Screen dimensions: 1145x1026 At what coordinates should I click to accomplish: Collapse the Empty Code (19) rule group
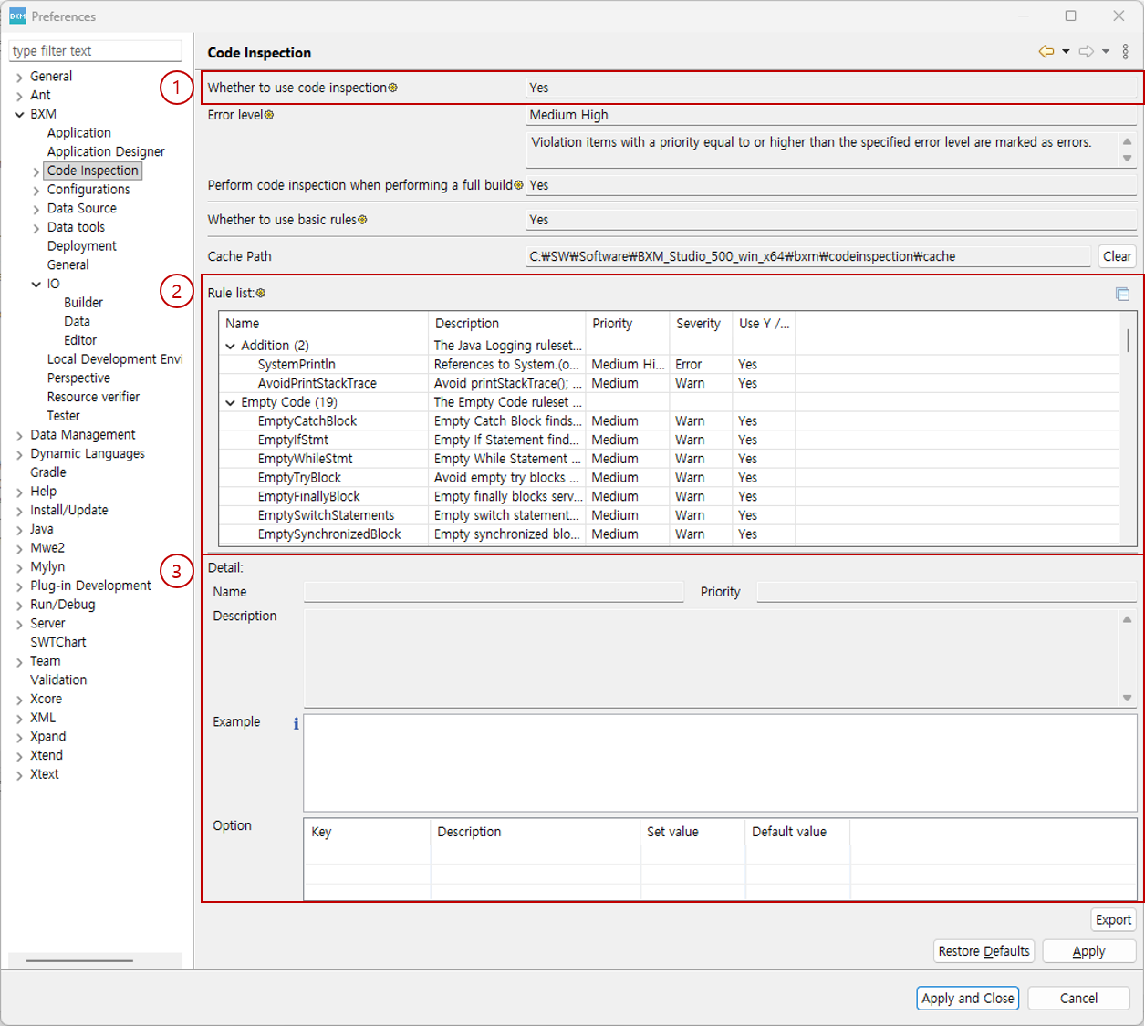[230, 402]
